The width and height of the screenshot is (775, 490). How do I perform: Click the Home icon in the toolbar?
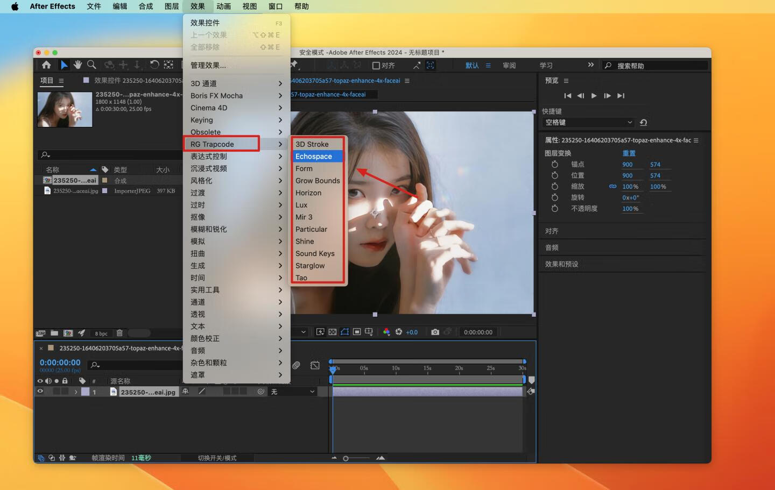coord(46,65)
